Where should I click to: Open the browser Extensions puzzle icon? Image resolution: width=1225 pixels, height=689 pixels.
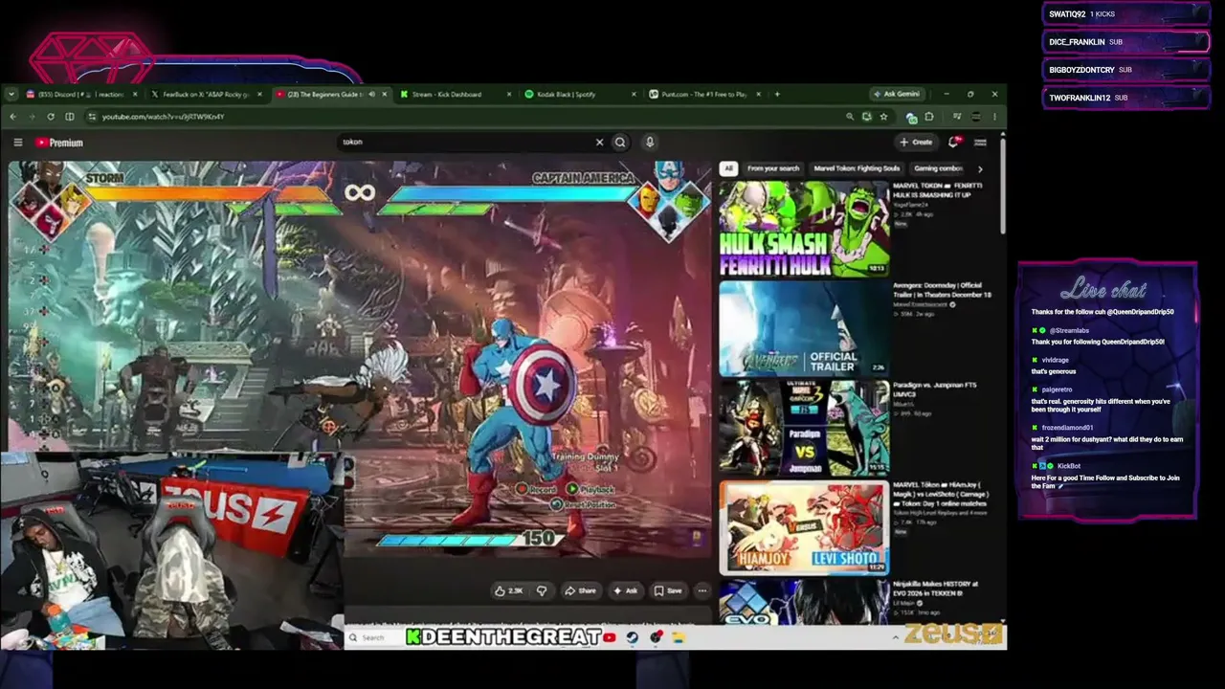coord(929,117)
